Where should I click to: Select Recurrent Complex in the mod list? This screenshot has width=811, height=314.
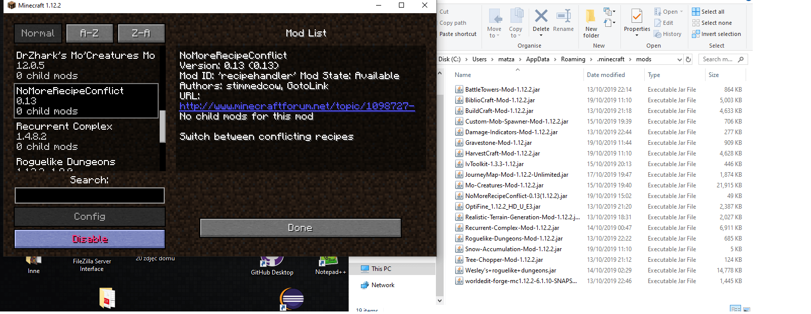coord(86,136)
